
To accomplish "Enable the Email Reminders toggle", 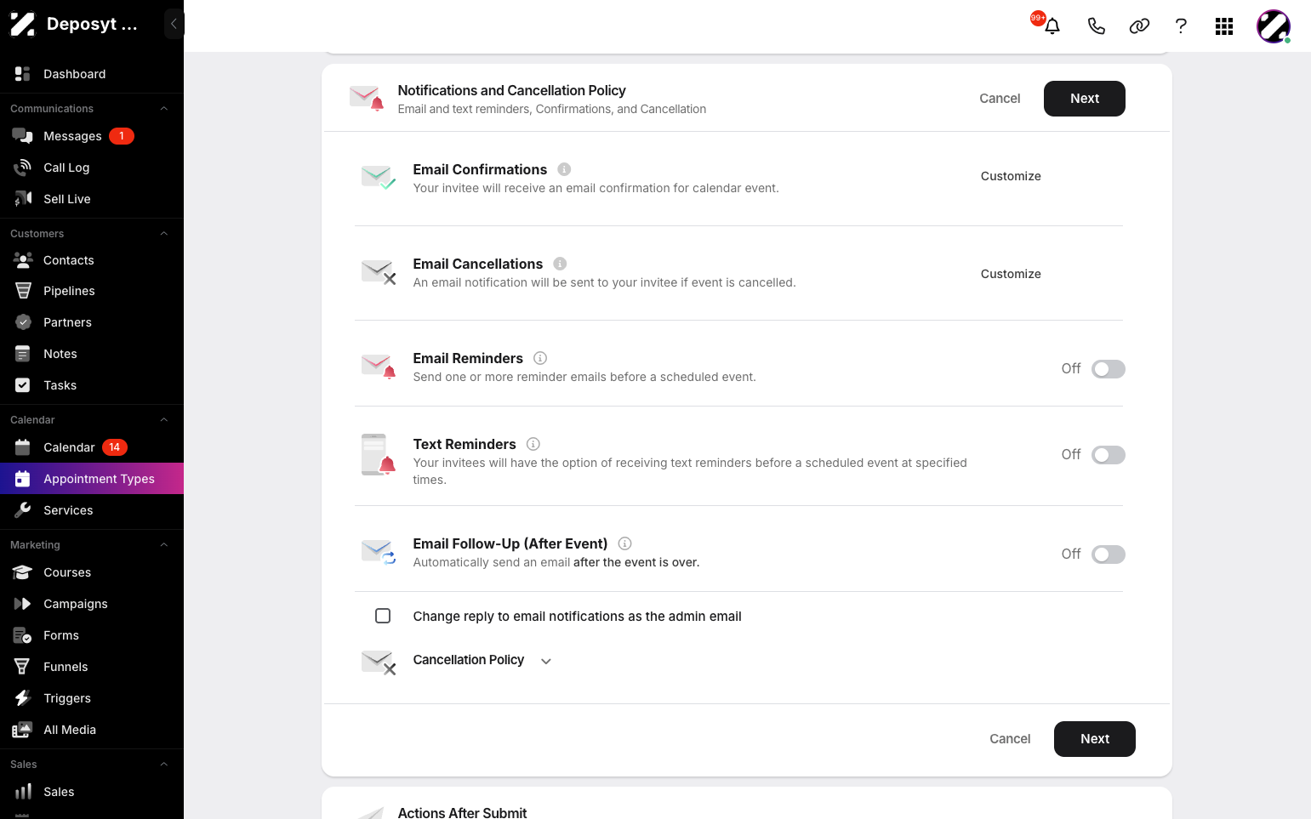I will (x=1109, y=369).
